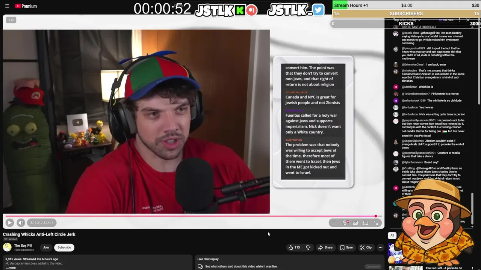This screenshot has height=270, width=481.
Task: Click the red record icon in overlay
Action: [x=252, y=10]
